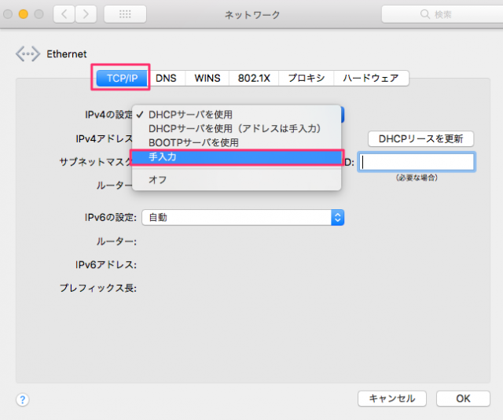Switch to the プロキシ tab
Image resolution: width=503 pixels, height=420 pixels.
pyautogui.click(x=307, y=78)
